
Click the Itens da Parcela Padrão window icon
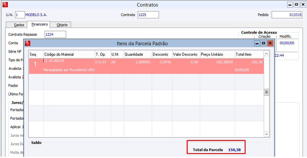pos(28,43)
